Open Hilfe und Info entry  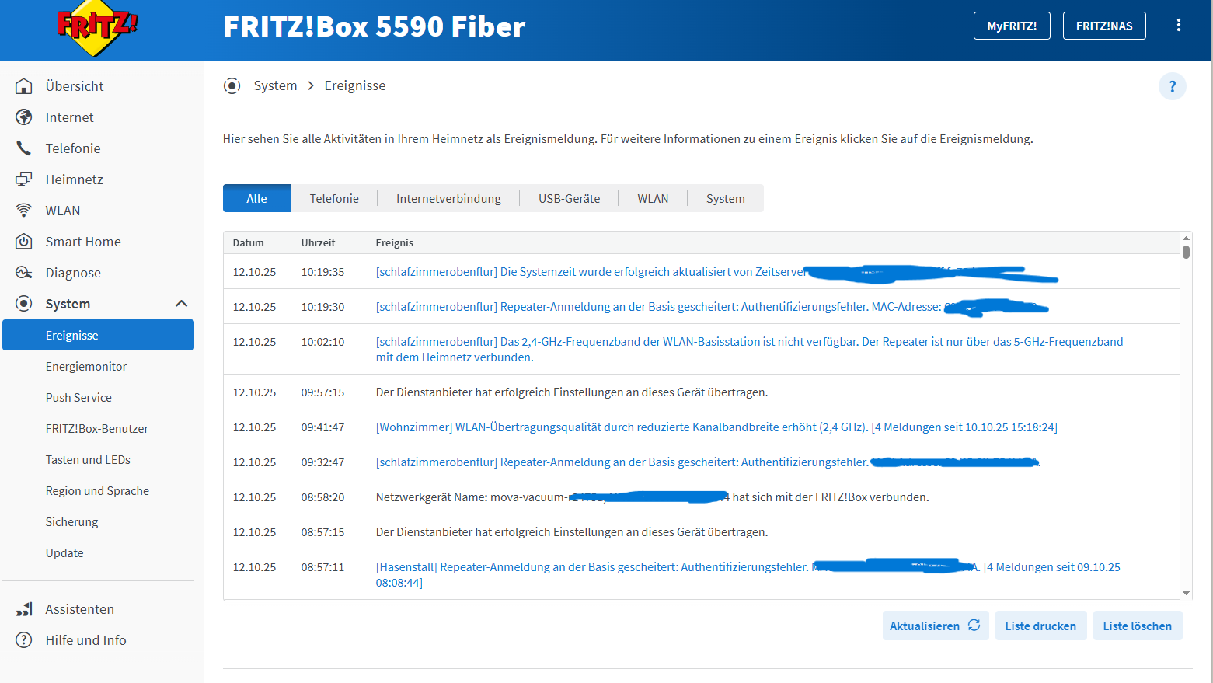[85, 640]
